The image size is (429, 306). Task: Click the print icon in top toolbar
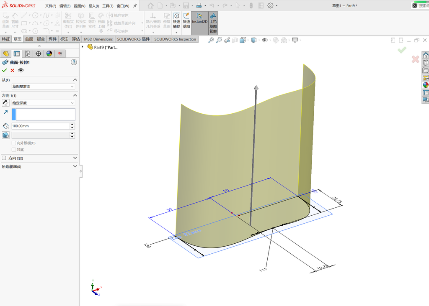pyautogui.click(x=199, y=5)
